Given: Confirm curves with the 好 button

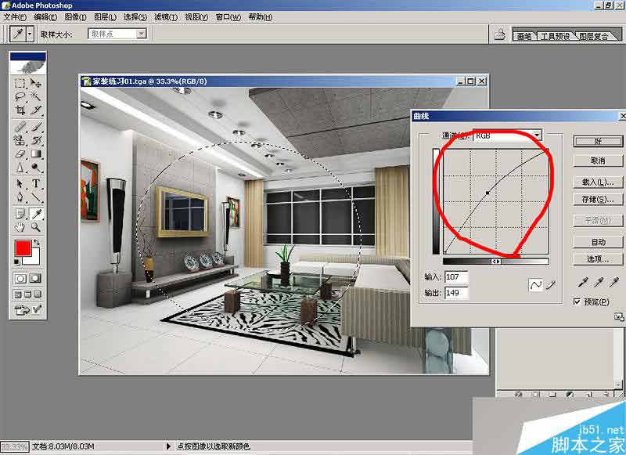Looking at the screenshot, I should pyautogui.click(x=598, y=142).
